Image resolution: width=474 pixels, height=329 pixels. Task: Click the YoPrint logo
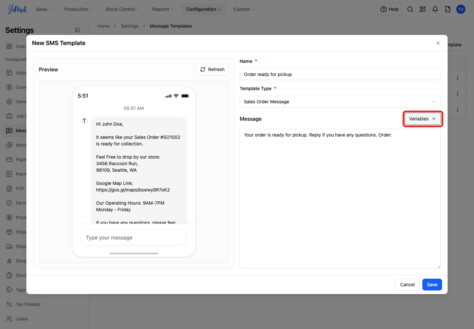[17, 9]
